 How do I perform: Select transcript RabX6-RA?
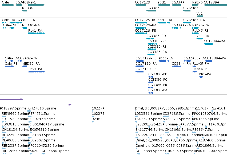point(196,28)
